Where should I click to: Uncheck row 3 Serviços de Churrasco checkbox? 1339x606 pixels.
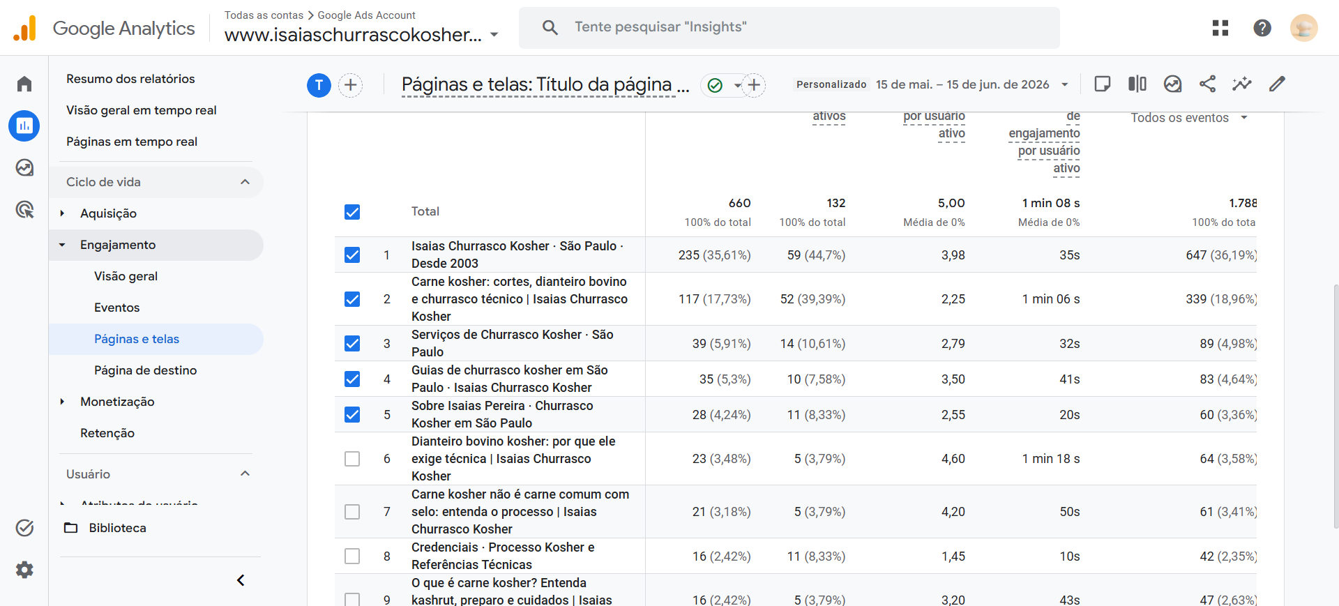coord(352,344)
